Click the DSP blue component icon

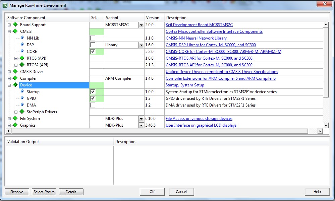[x=22, y=44]
